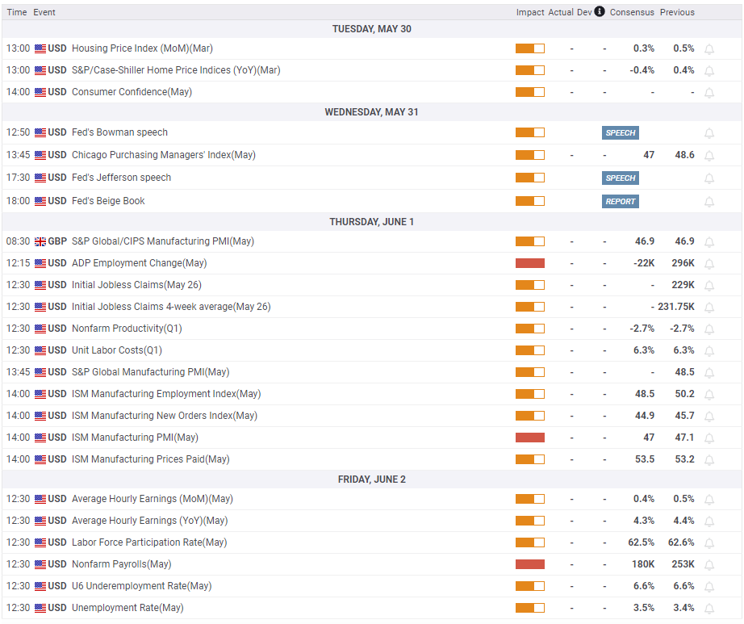This screenshot has height=624, width=744.
Task: Expand Unit Labor Costs(Q1) event row
Action: pyautogui.click(x=117, y=350)
